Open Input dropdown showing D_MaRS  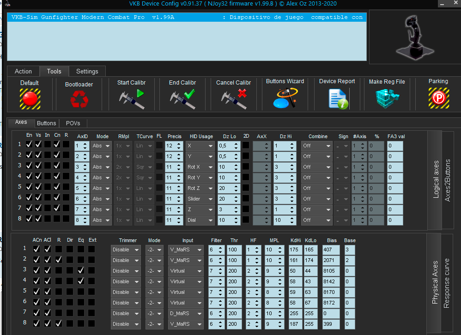coord(186,314)
